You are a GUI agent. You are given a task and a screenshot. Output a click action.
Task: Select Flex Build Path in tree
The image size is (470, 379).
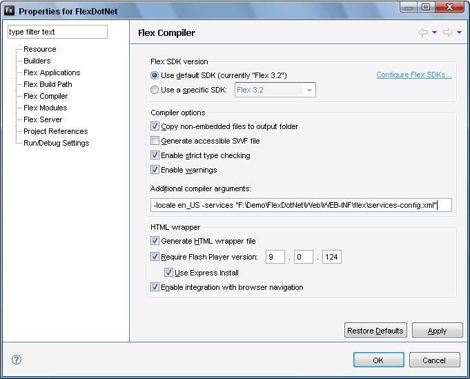pyautogui.click(x=48, y=84)
